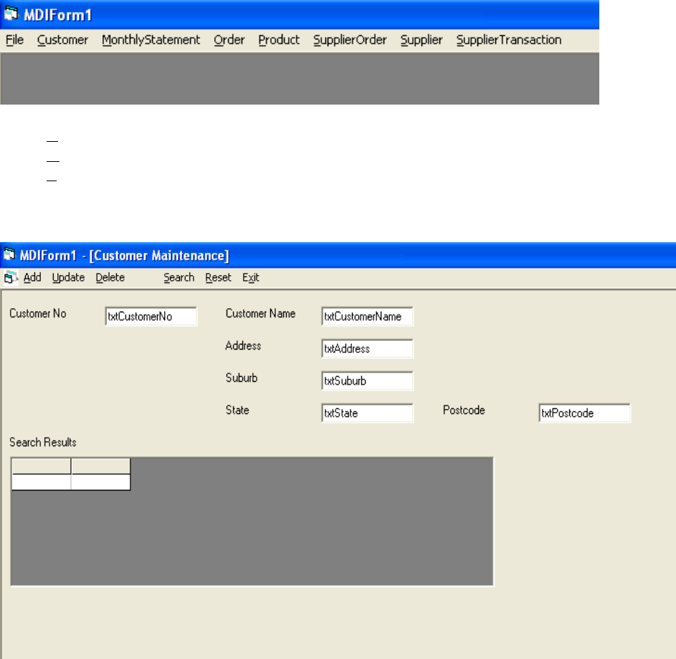Click the Postcode label
The width and height of the screenshot is (676, 659).
tap(464, 410)
